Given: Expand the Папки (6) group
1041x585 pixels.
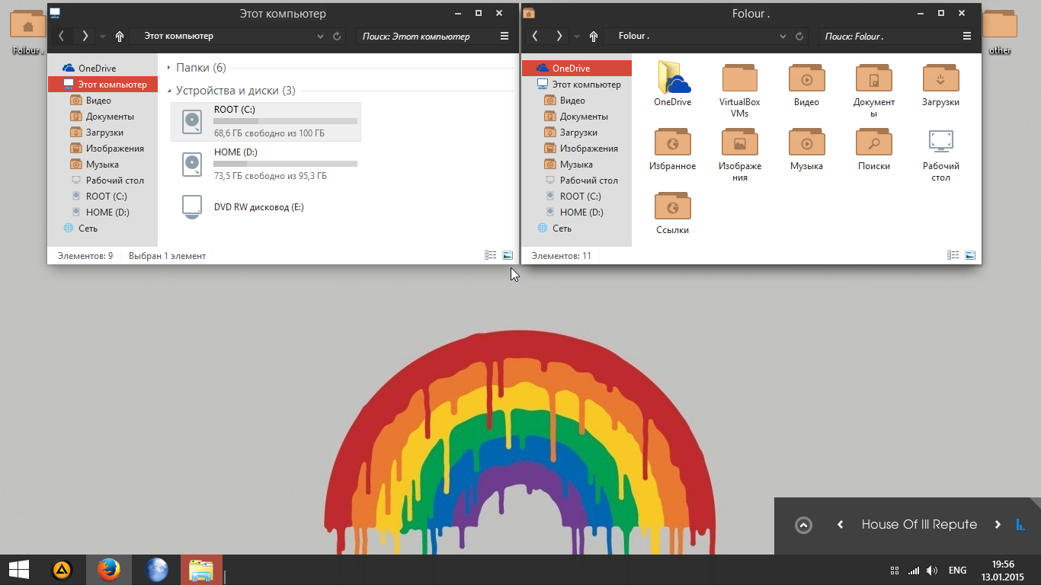Looking at the screenshot, I should [168, 68].
